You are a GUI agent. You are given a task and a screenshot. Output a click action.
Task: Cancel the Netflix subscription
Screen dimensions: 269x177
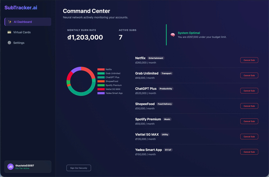(x=249, y=60)
